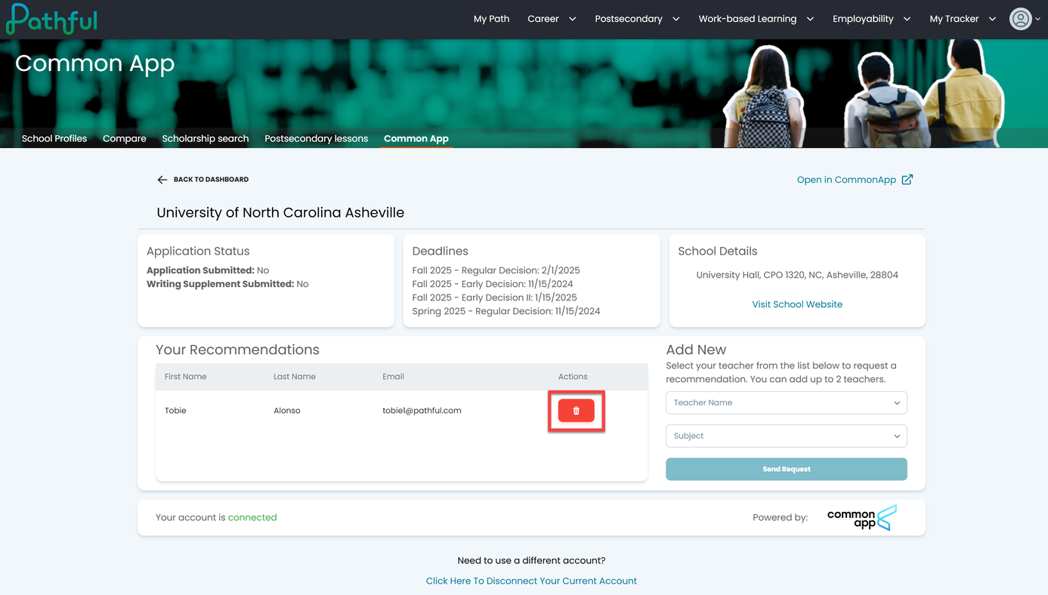Click the Application Status card heading

pyautogui.click(x=198, y=251)
